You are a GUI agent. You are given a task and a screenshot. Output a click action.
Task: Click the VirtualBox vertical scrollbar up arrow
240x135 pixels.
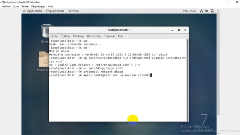pos(218,10)
